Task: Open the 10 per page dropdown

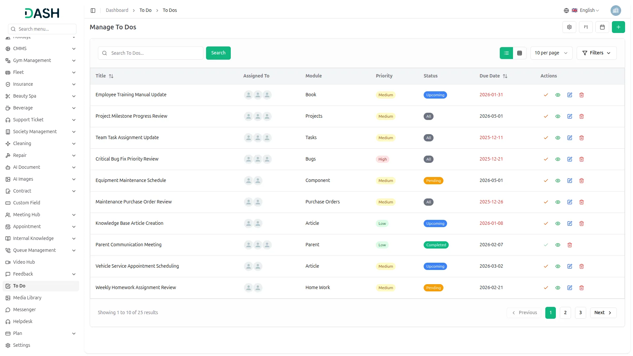Action: pyautogui.click(x=551, y=53)
